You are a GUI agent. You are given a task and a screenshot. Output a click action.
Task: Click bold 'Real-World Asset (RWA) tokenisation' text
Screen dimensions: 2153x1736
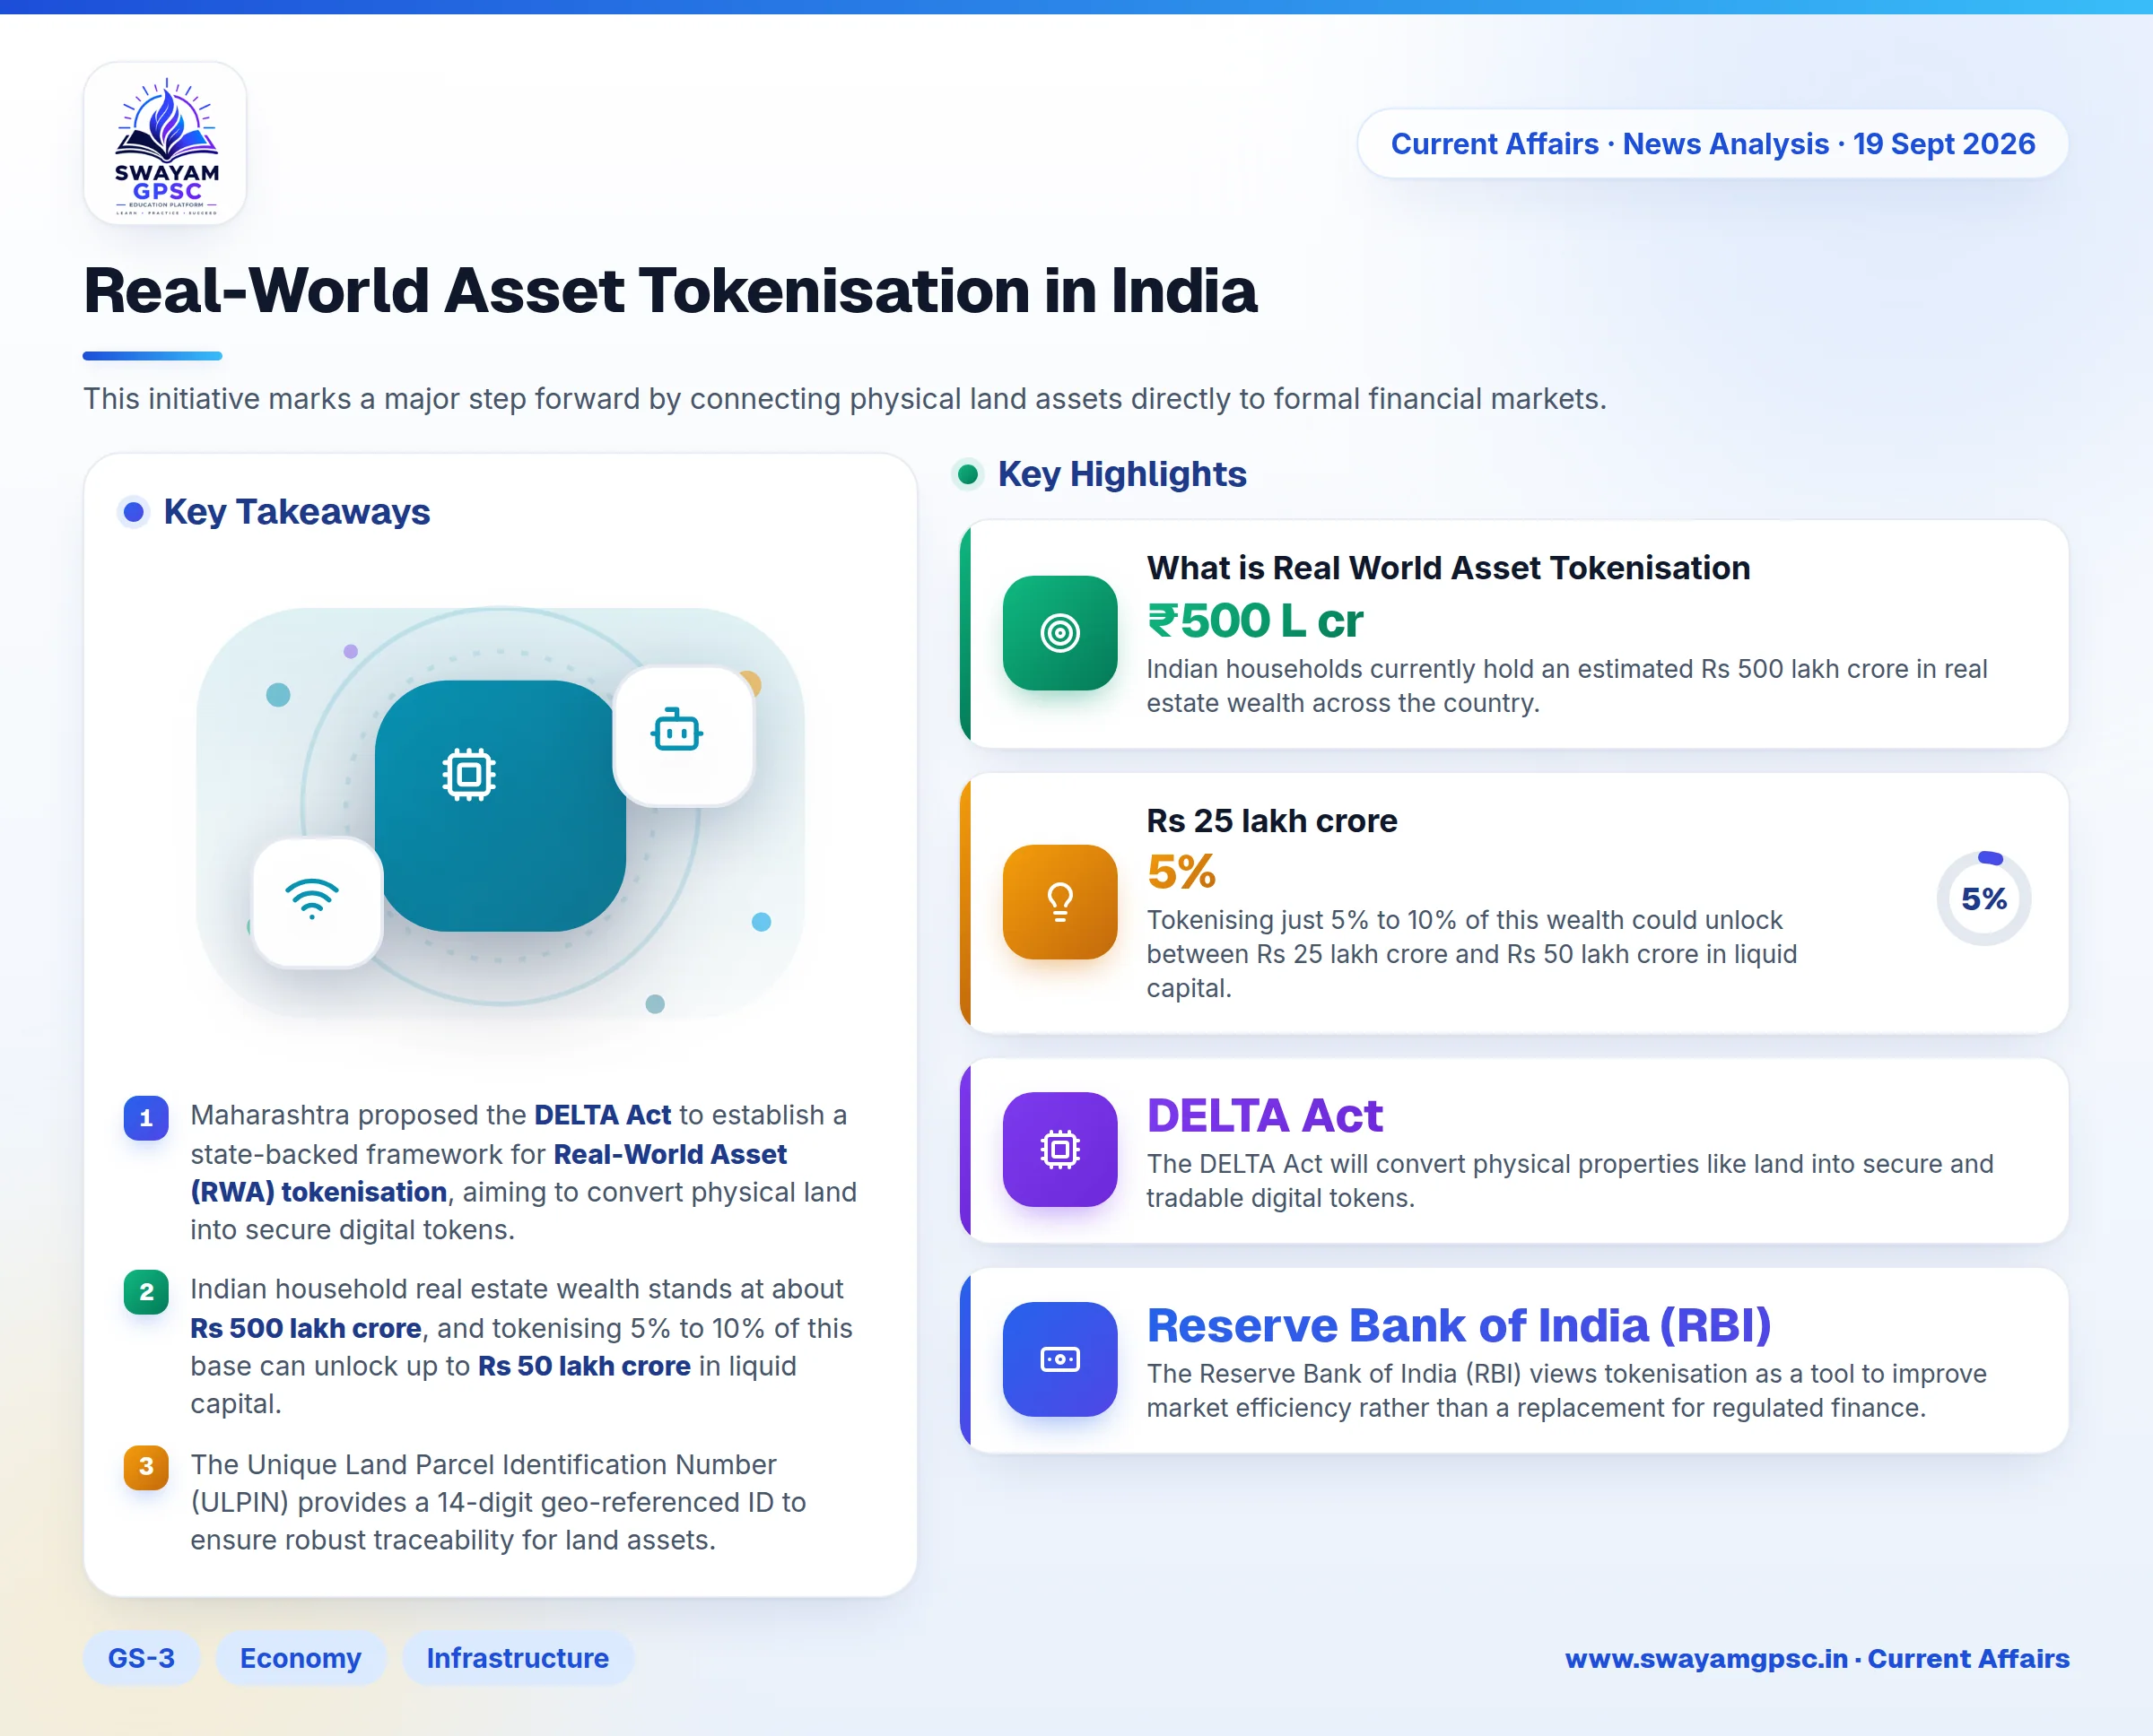click(488, 1173)
